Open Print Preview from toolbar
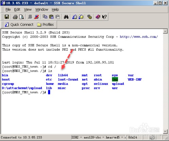169x141 pixels. tap(21, 17)
